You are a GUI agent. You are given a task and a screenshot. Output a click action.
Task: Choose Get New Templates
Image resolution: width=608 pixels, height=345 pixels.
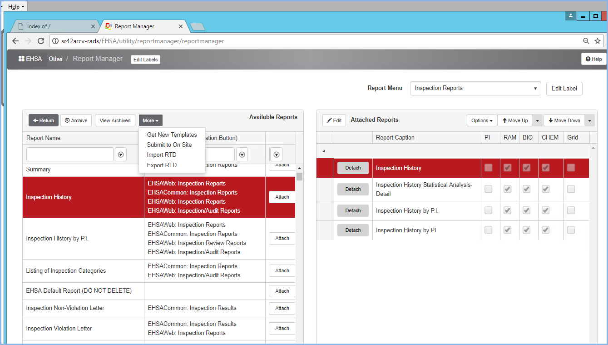(x=172, y=135)
